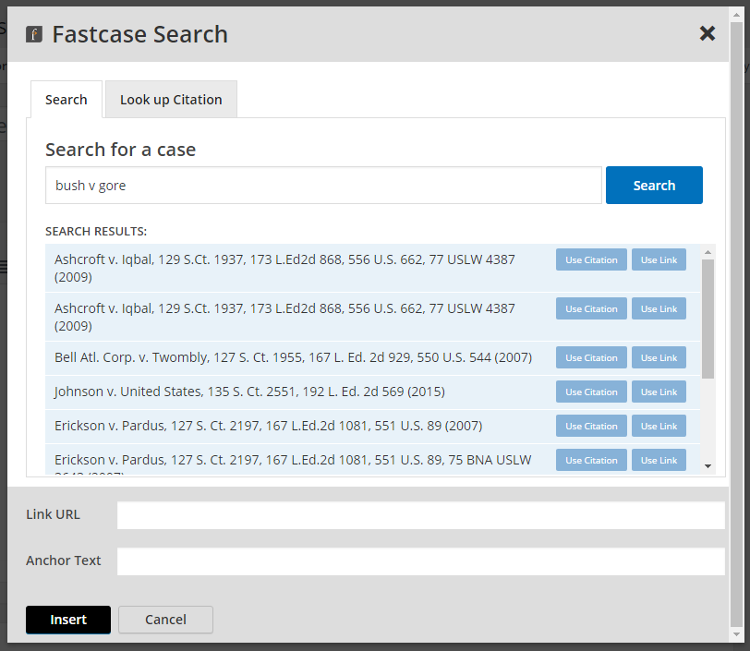Click the blue Search button

pos(654,185)
